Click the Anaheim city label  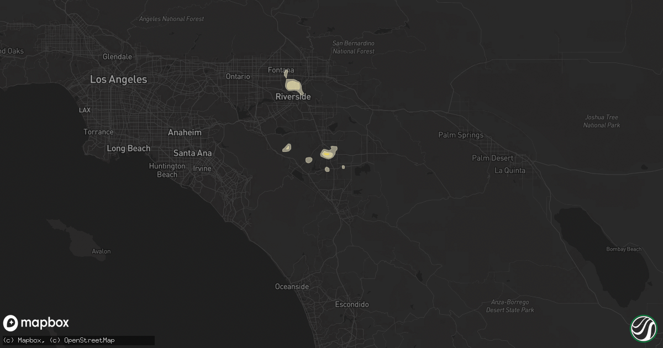(x=185, y=133)
